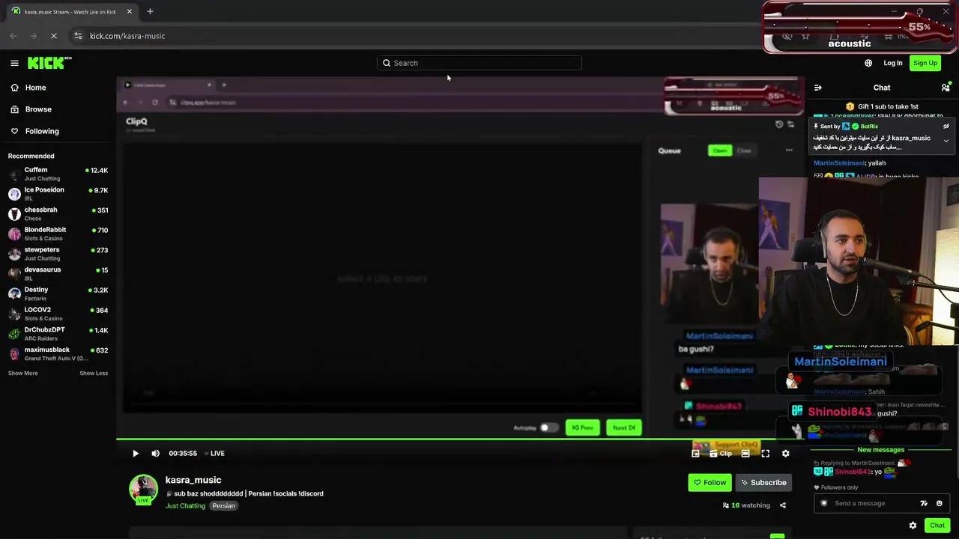Expand the pinned BotRix message chevron

946,141
